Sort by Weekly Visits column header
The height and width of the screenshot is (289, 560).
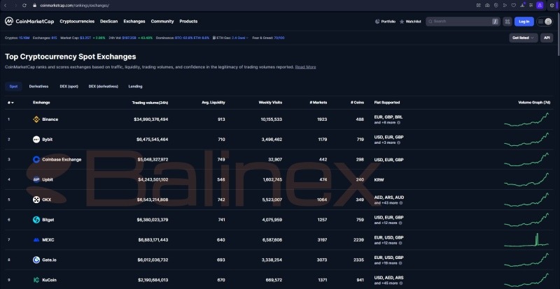(x=270, y=103)
